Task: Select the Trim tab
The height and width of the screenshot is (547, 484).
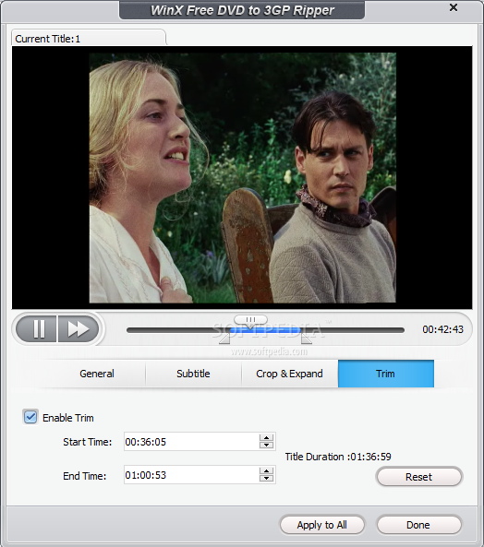Action: click(x=386, y=374)
